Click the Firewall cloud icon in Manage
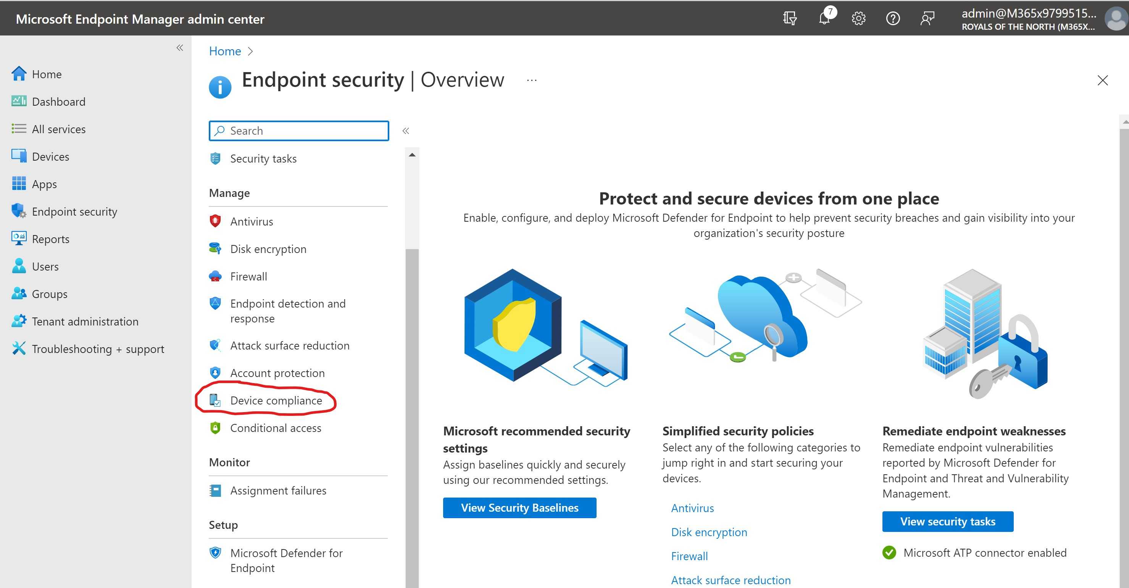1129x588 pixels. [x=215, y=277]
